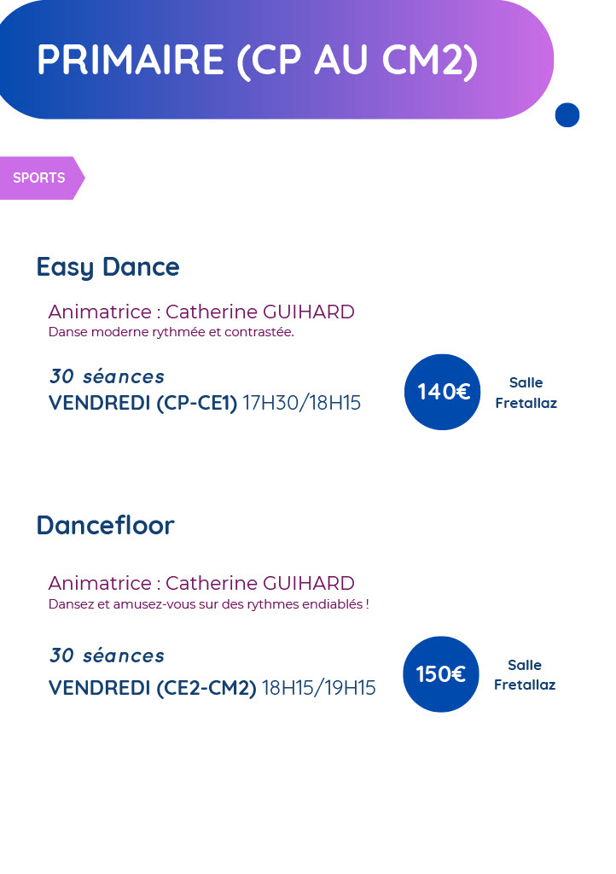
Task: Select the SPORTS category tag
Action: (39, 178)
